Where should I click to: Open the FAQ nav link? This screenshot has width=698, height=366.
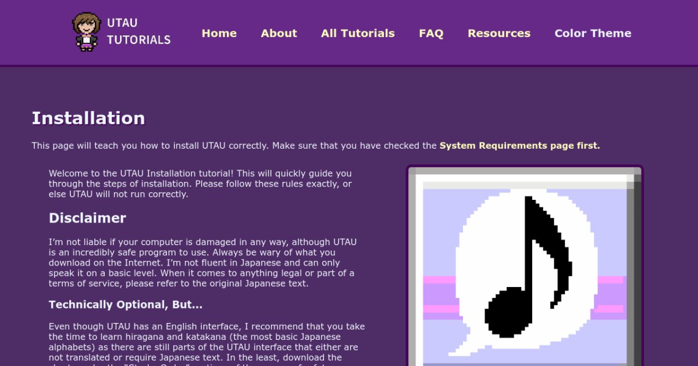431,33
